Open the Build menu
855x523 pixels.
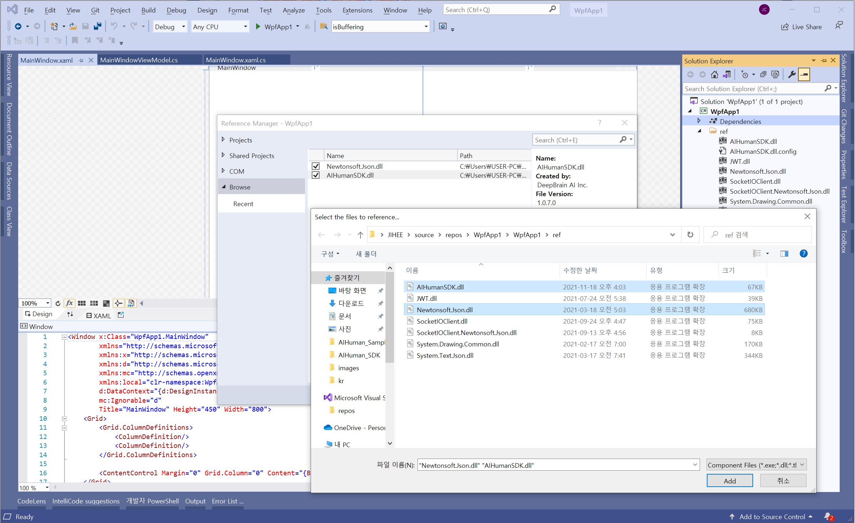coord(148,10)
